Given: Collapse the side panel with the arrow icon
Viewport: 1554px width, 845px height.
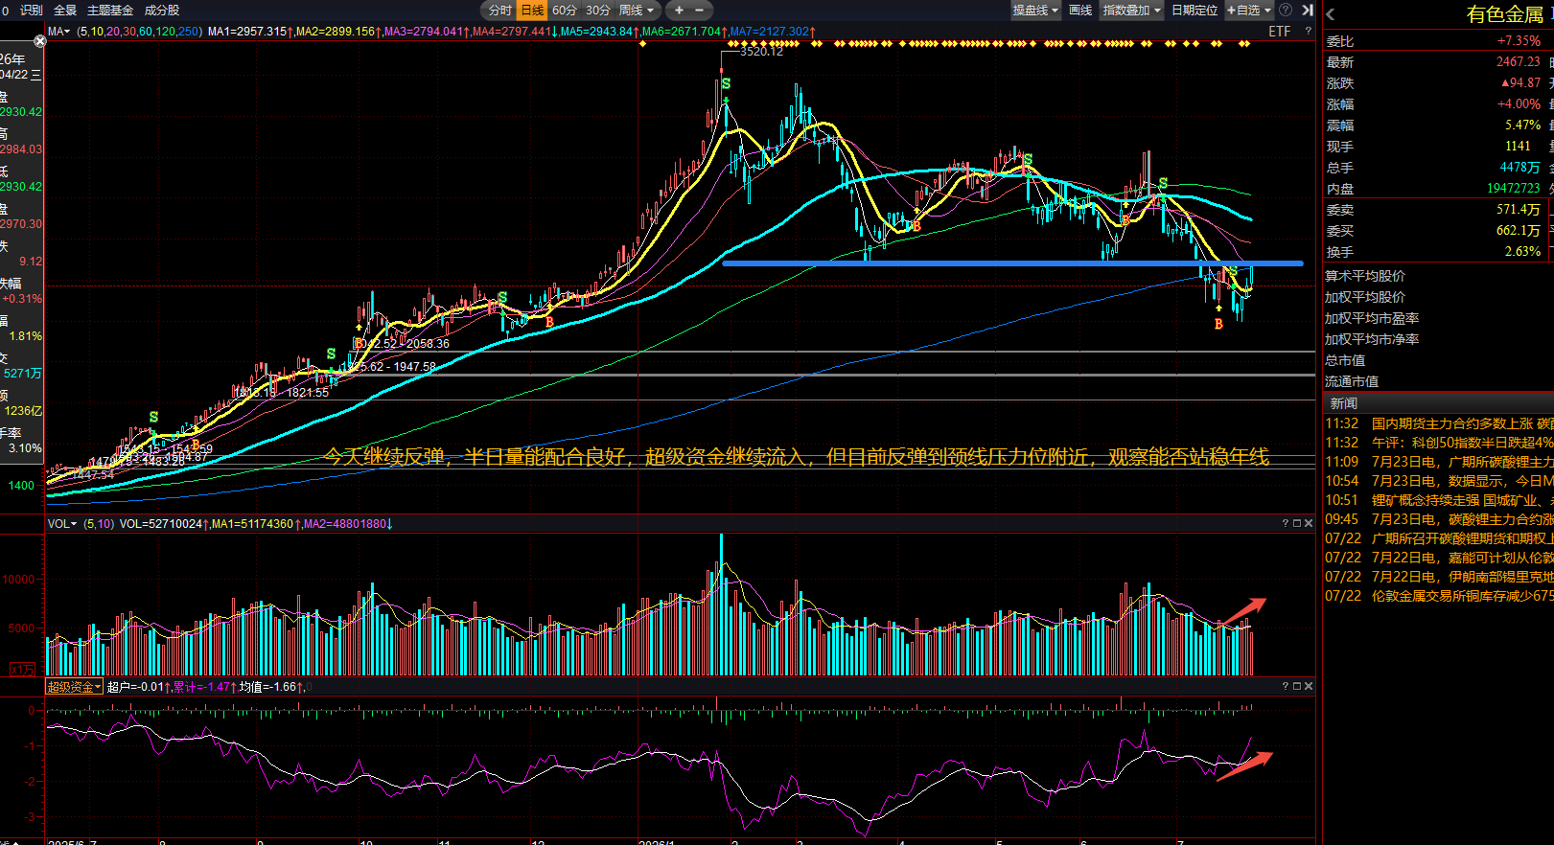Looking at the screenshot, I should click(x=1307, y=10).
